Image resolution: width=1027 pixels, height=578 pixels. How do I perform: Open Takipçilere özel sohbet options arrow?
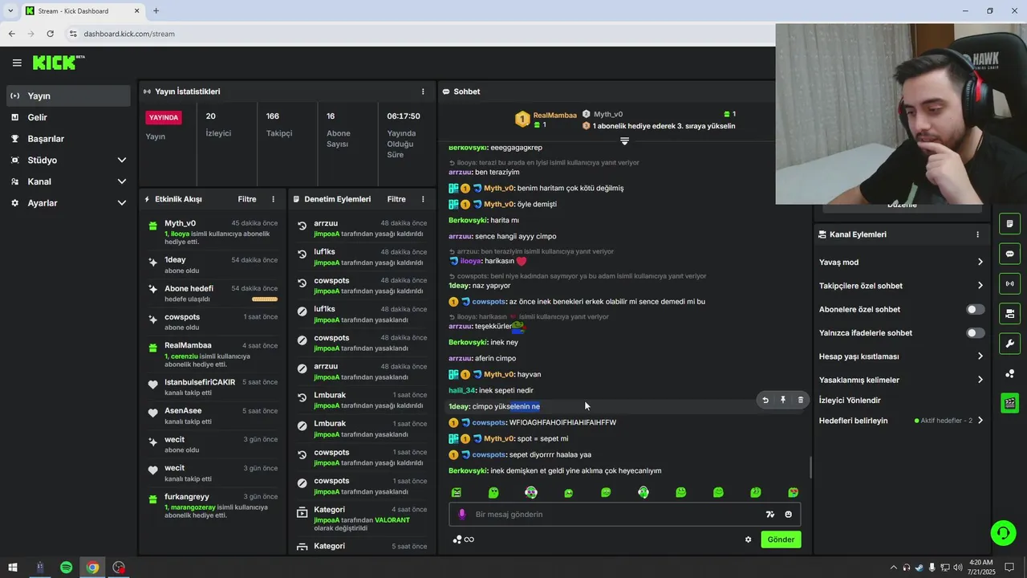click(980, 286)
